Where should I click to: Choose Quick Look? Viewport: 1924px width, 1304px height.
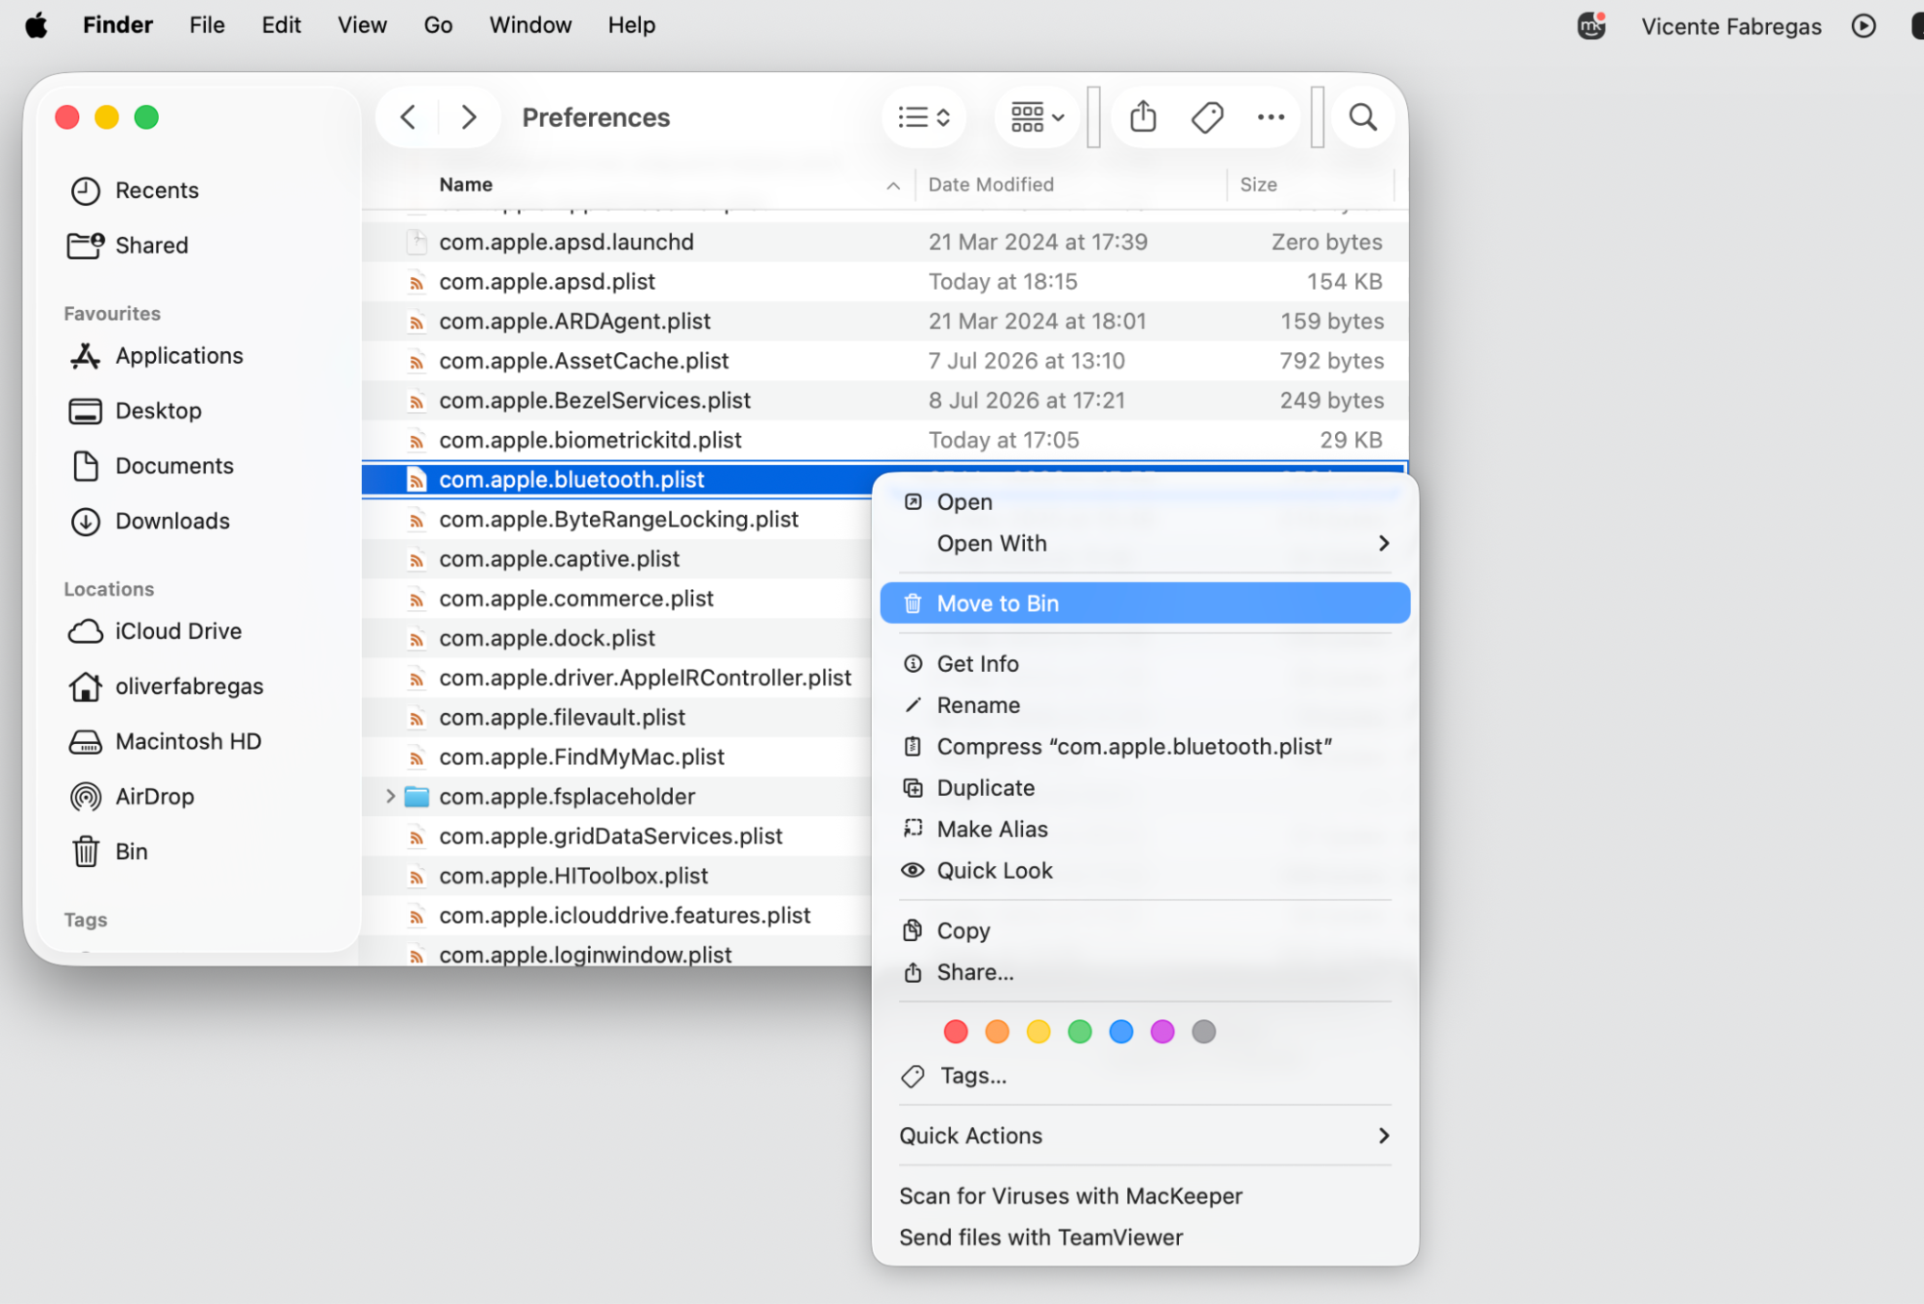(x=1145, y=871)
